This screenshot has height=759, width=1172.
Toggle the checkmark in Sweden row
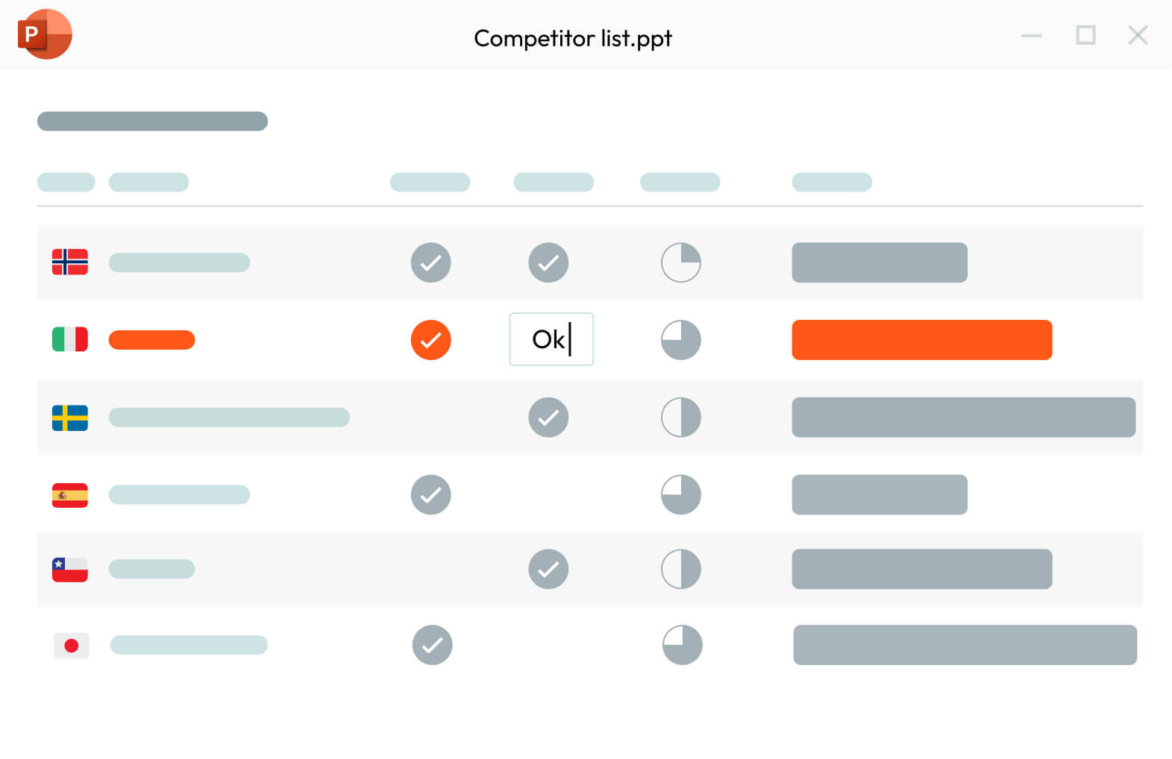point(548,418)
